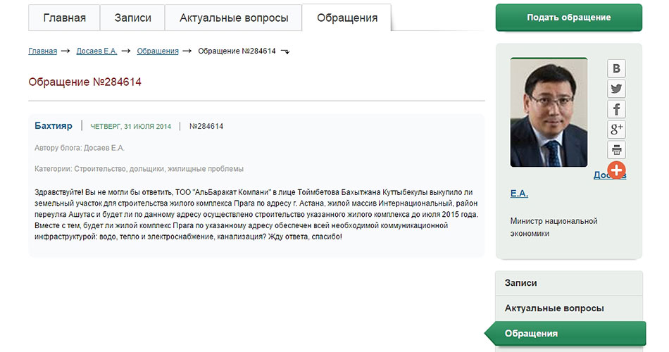
Task: Click the printer icon to print
Action: click(617, 150)
